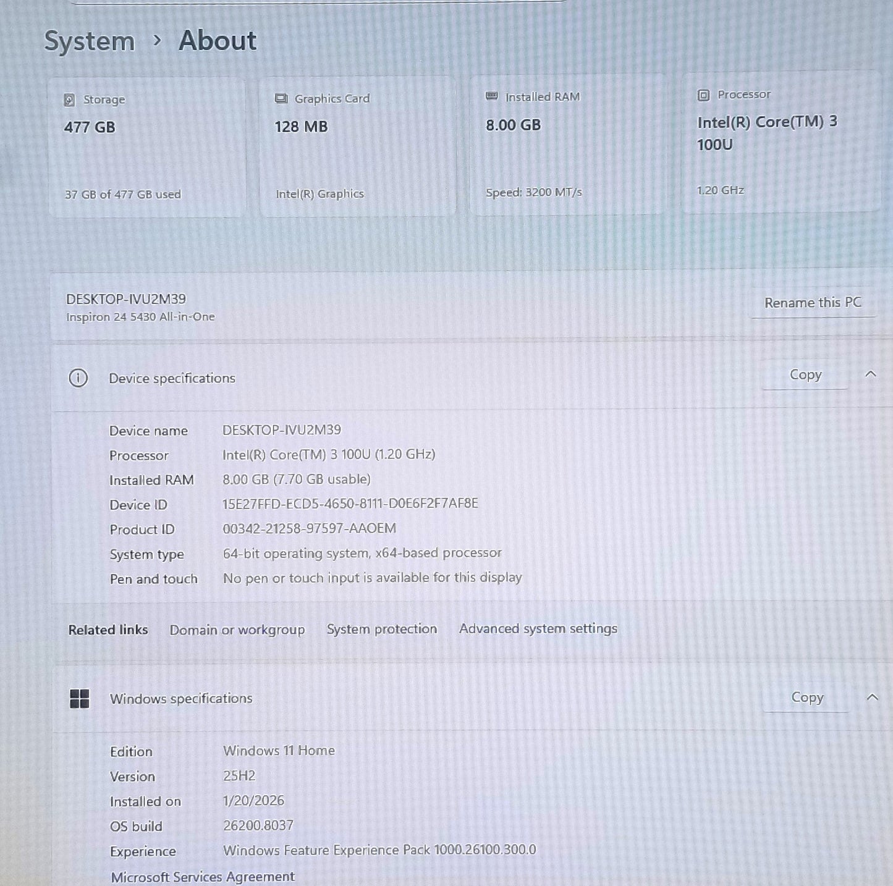Click the Experience label
Screen dimensions: 893x886
143,852
